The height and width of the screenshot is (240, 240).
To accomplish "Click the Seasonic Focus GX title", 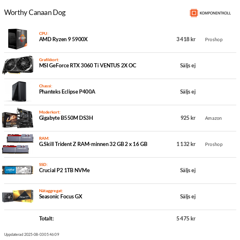I will click(61, 196).
